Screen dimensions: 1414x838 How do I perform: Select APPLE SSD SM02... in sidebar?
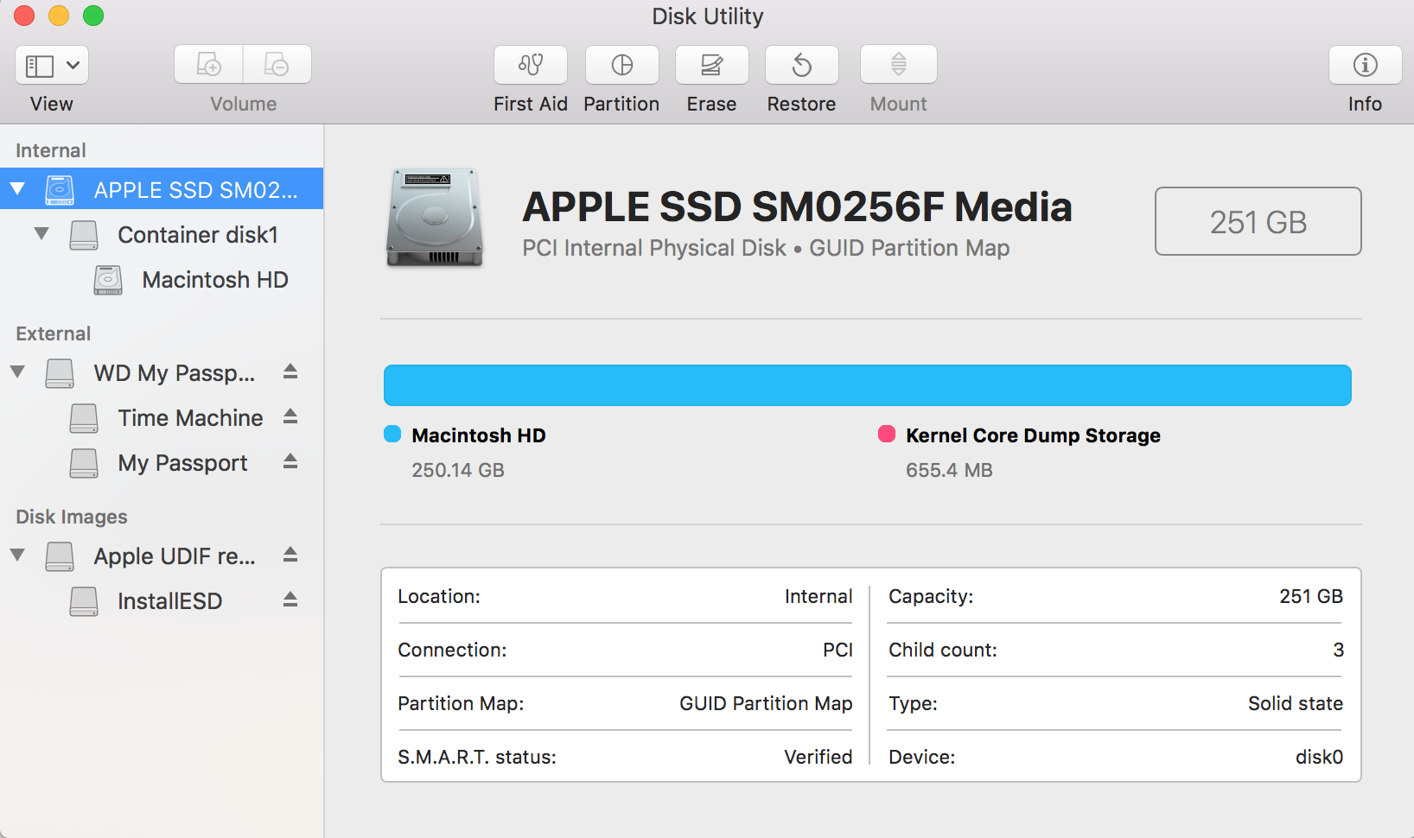click(x=162, y=188)
